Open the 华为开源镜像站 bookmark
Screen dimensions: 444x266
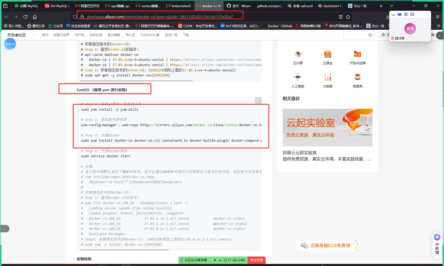(343, 26)
